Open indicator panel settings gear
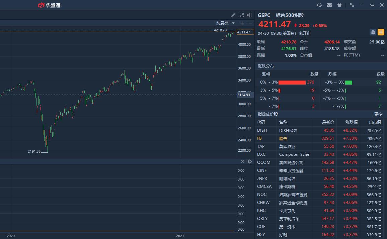This screenshot has width=387, height=239. [250, 161]
